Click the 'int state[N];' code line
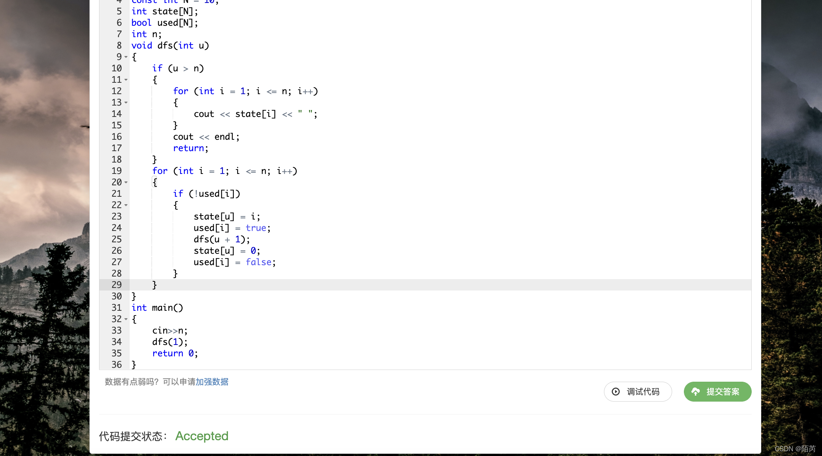This screenshot has width=822, height=456. point(165,11)
